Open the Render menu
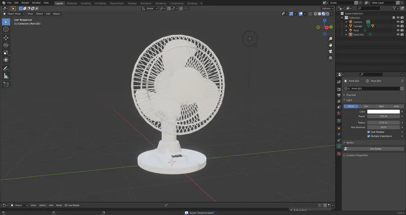This screenshot has height=215, width=406. pos(25,3)
